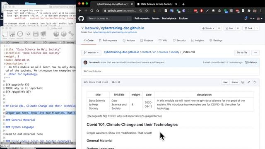Switch to Data Science to Help Society browser tab
The height and width of the screenshot is (149, 265).
click(157, 4)
